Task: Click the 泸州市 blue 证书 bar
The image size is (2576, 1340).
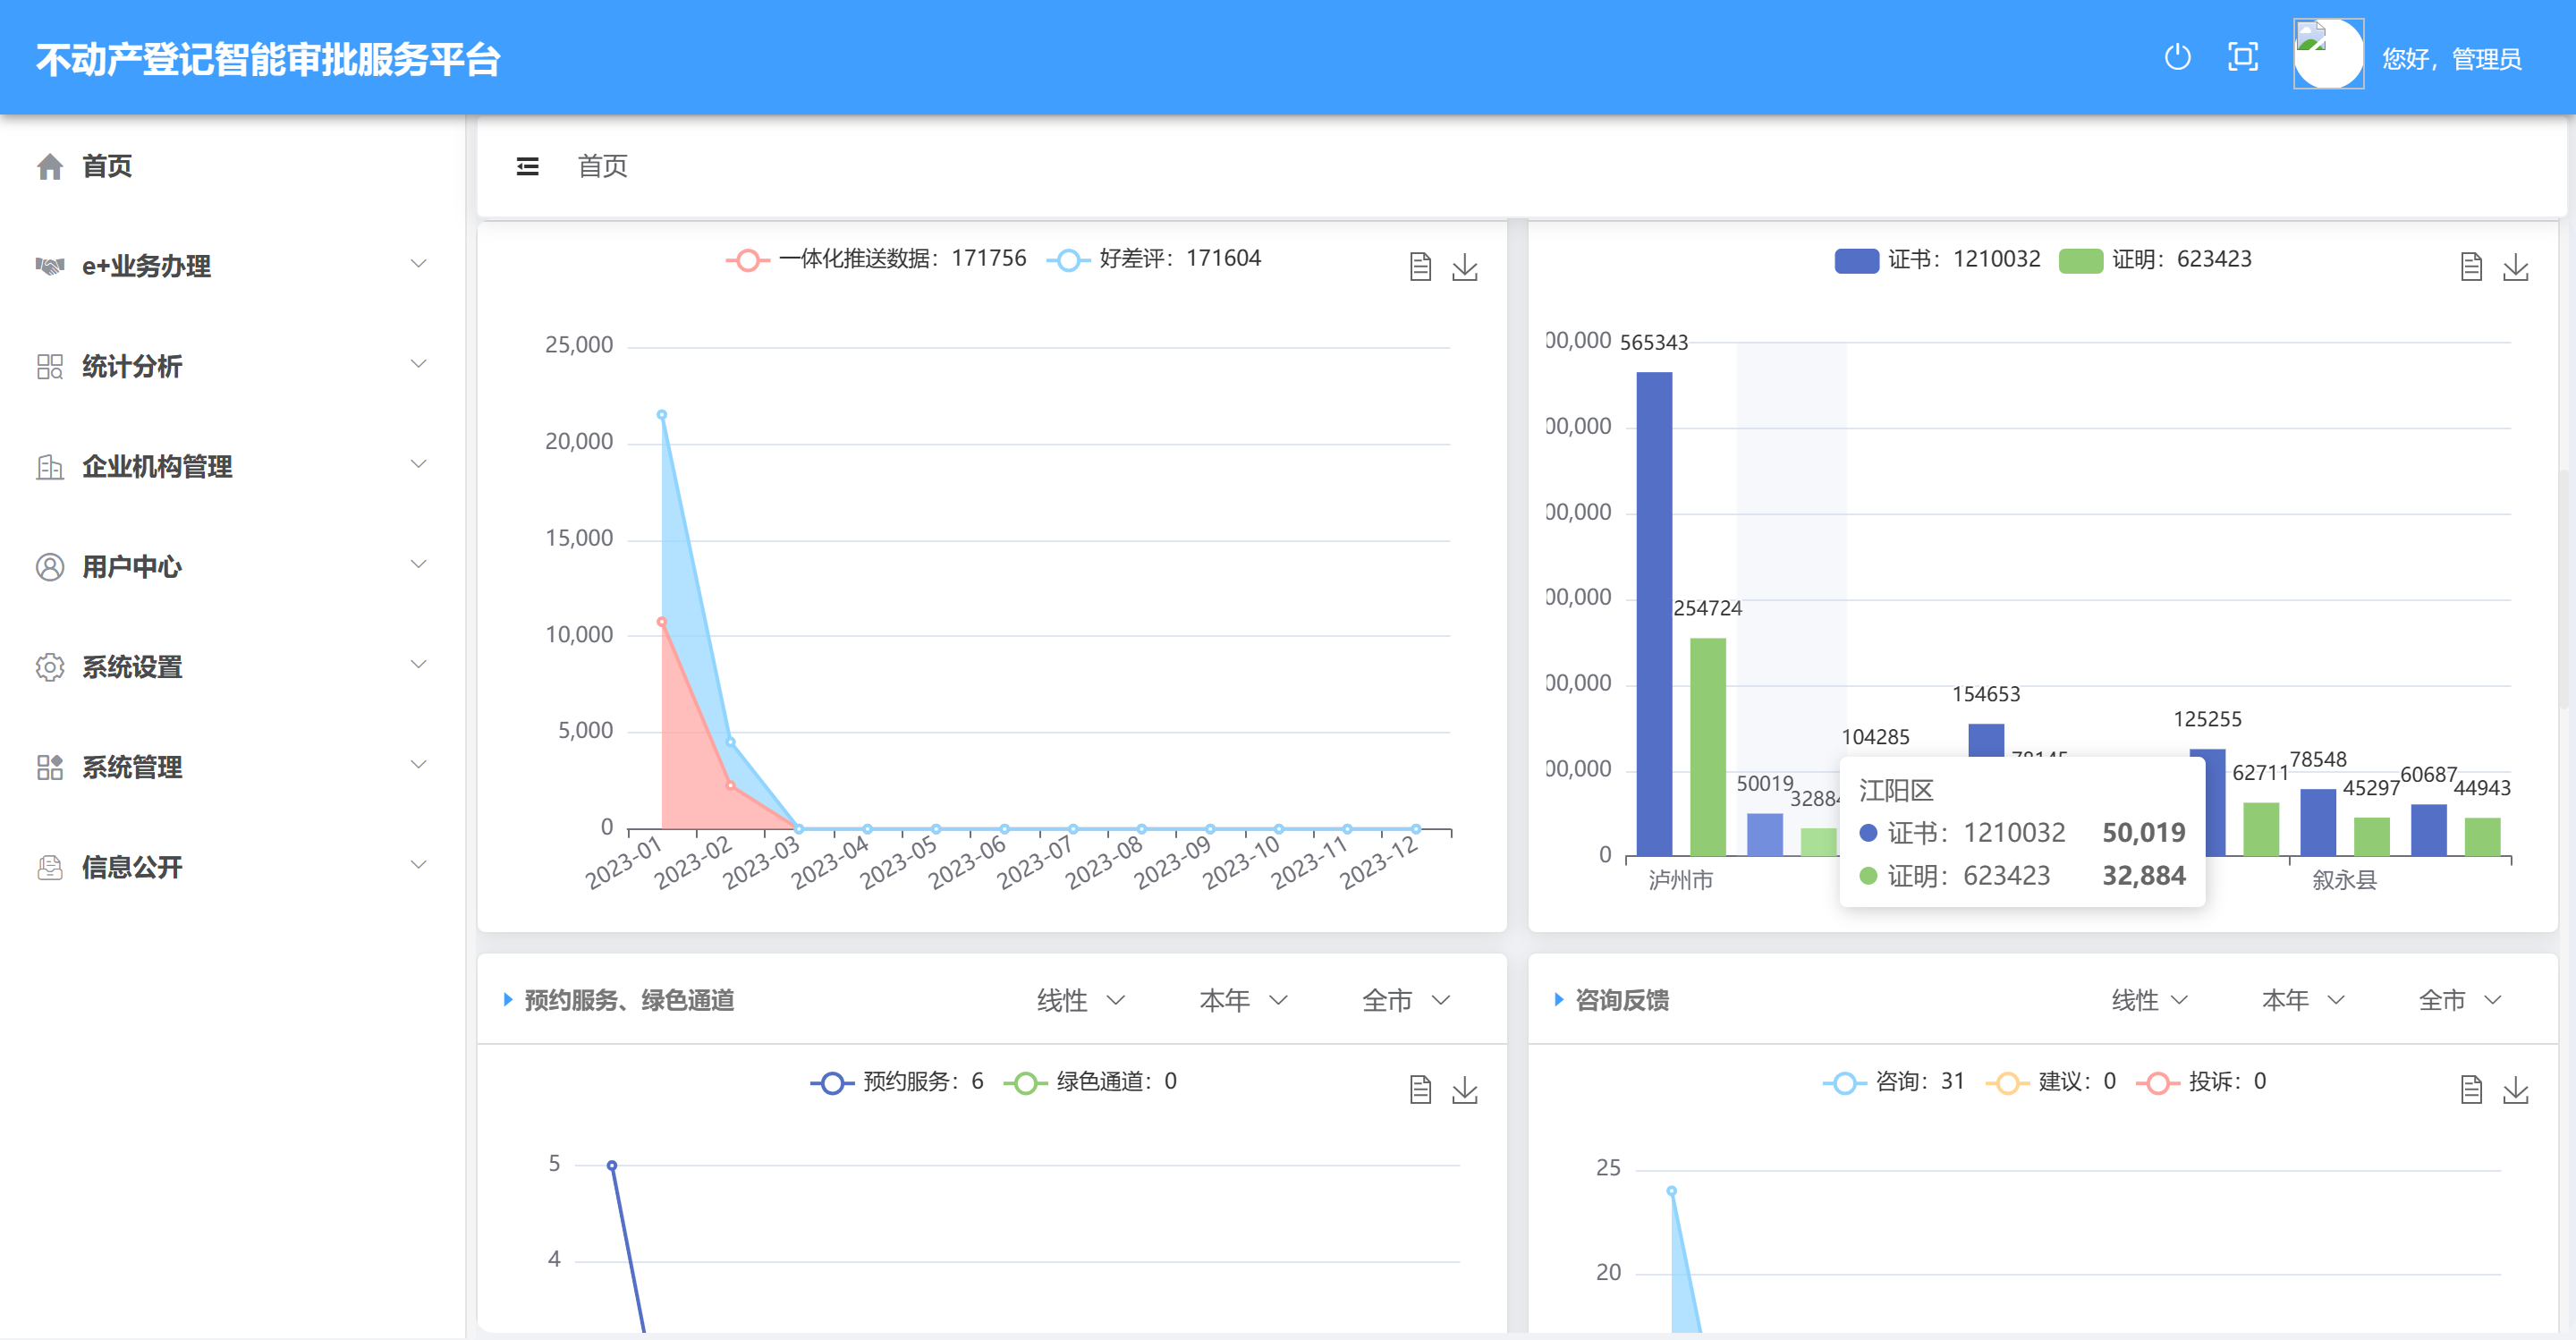Action: (1654, 614)
